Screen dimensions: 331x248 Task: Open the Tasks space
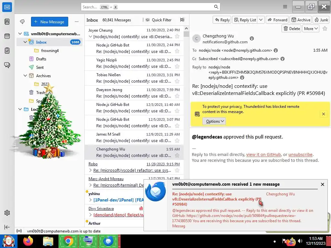click(7, 51)
